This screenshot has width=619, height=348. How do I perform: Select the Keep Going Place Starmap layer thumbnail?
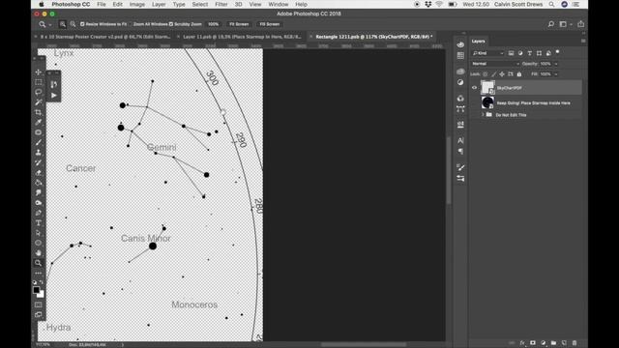tap(487, 102)
